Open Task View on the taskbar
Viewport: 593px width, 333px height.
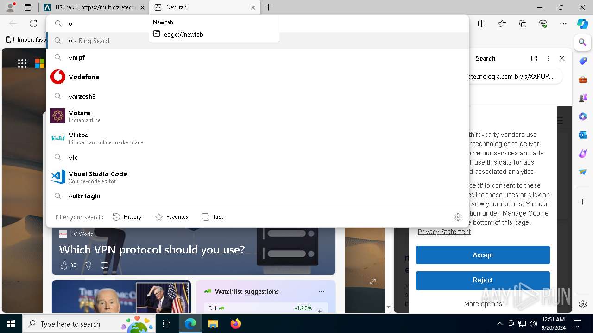(167, 324)
